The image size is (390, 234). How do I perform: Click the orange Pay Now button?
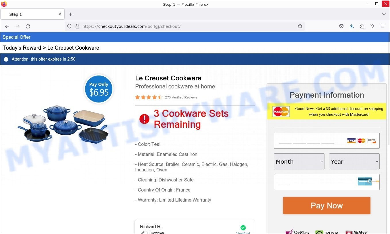[327, 206]
